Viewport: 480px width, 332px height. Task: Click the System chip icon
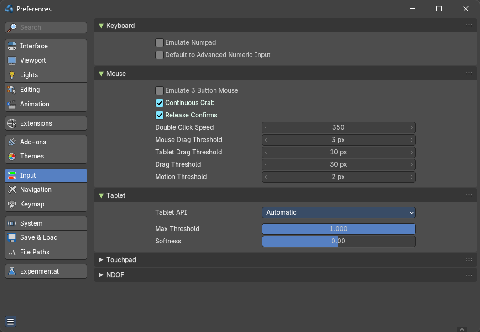(x=12, y=224)
